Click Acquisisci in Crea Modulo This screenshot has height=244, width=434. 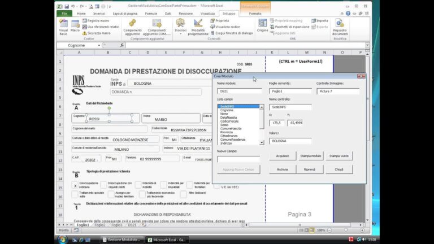coord(283,156)
